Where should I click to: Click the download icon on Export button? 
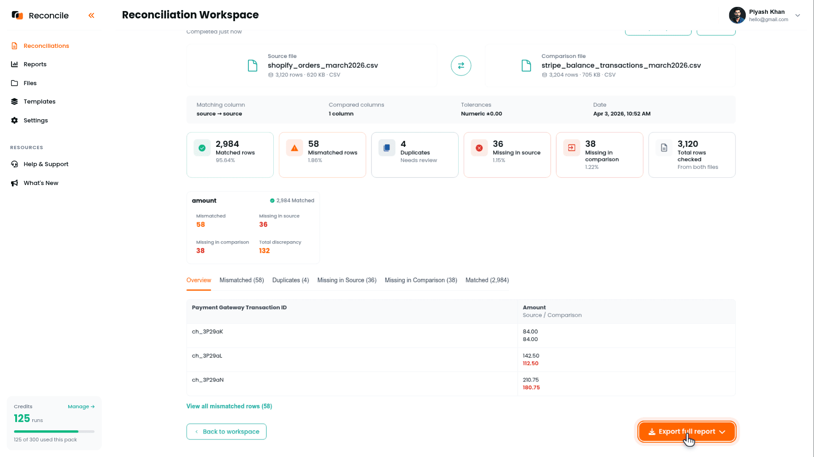(652, 432)
